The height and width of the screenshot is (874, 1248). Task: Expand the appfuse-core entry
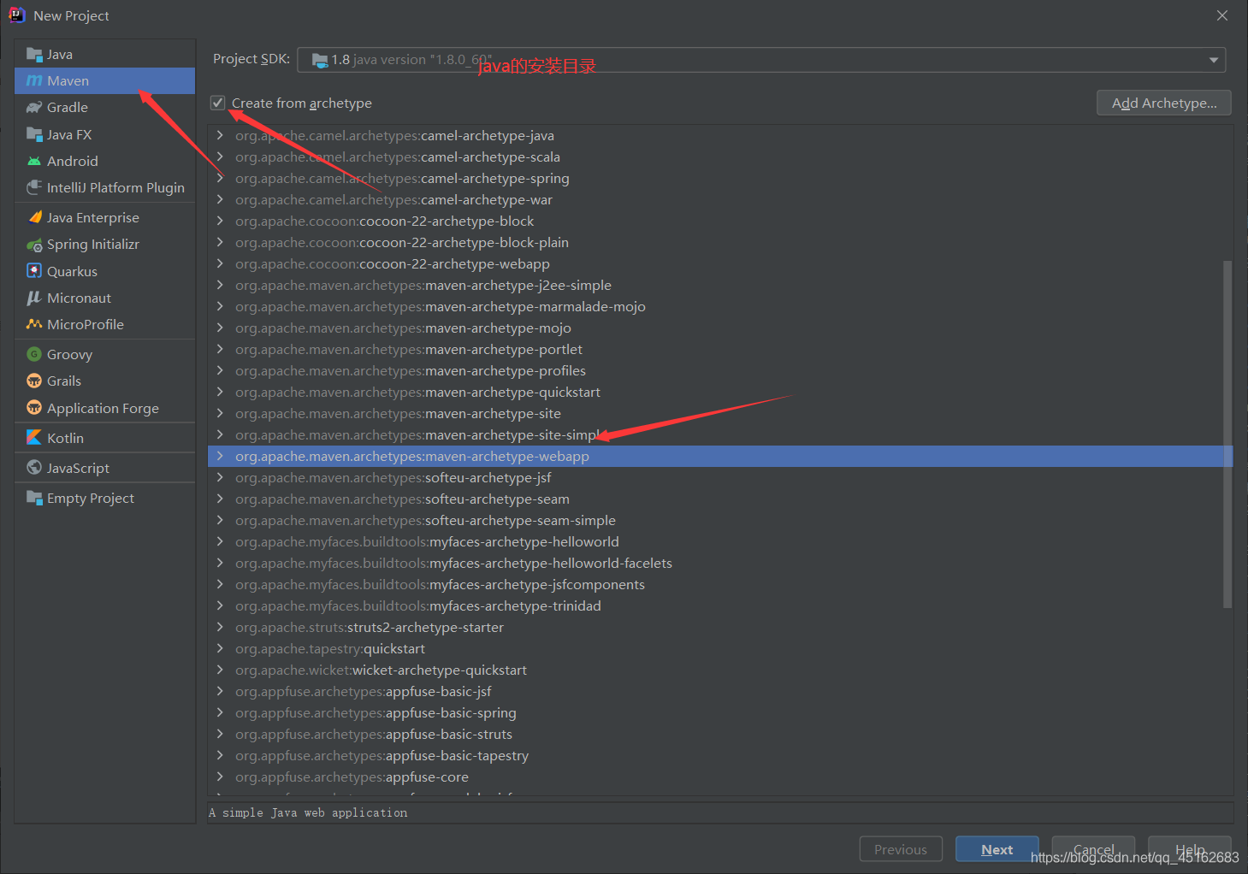pos(220,777)
